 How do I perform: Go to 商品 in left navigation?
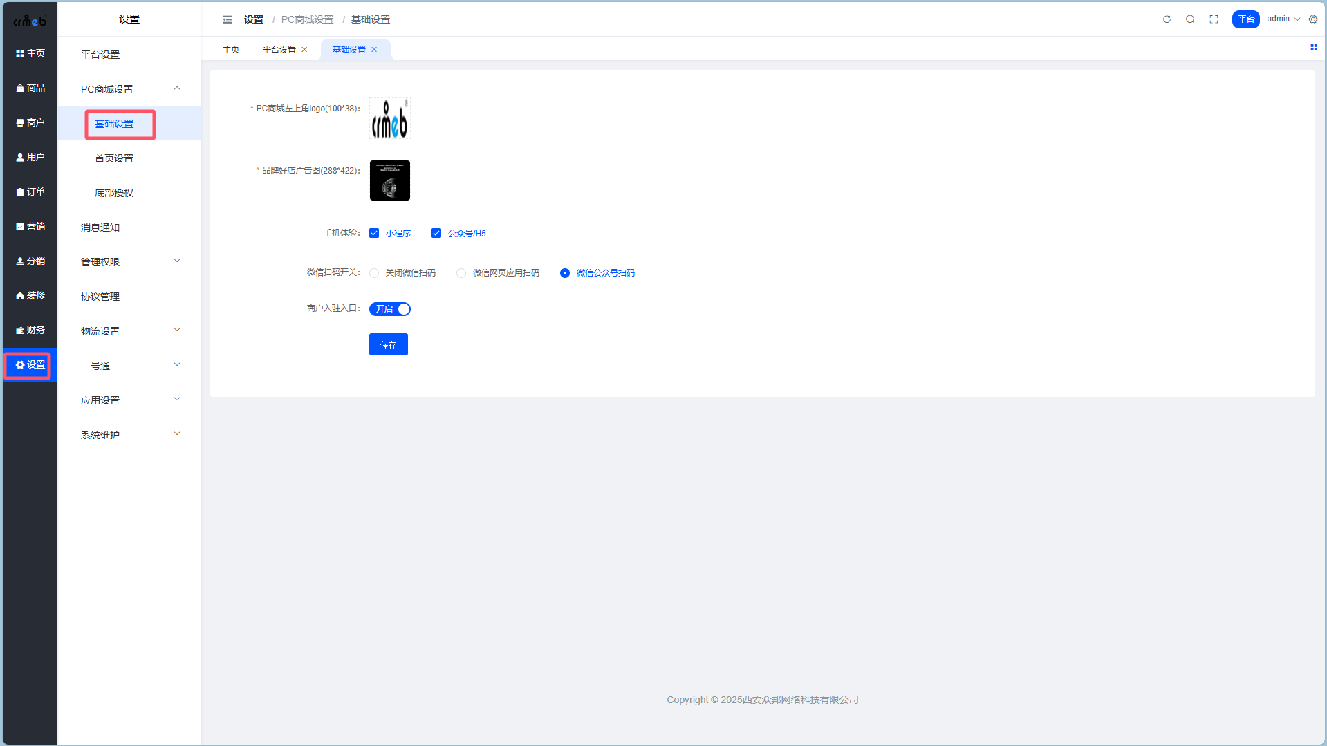click(x=30, y=88)
